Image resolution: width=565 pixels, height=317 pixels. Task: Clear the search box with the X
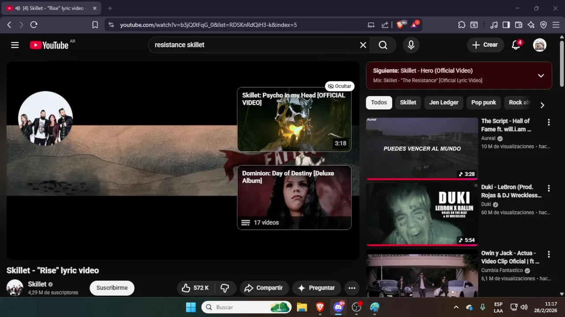point(363,45)
